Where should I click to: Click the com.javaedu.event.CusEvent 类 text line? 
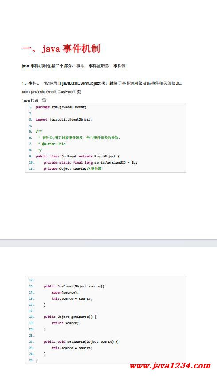[x=51, y=92]
